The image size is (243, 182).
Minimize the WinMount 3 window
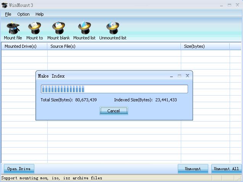pyautogui.click(x=222, y=5)
